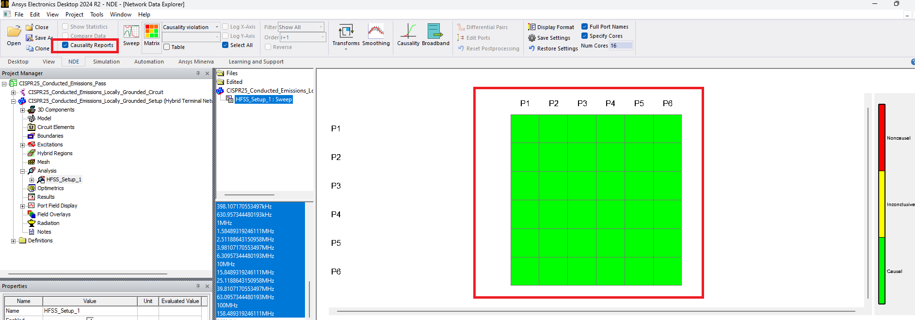Expand the Definitions node
This screenshot has width=915, height=320.
click(14, 240)
